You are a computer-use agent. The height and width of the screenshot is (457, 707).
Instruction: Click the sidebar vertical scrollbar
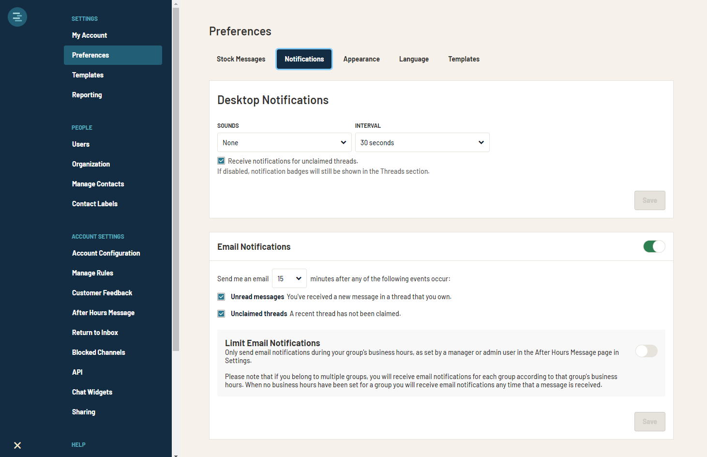[176, 179]
